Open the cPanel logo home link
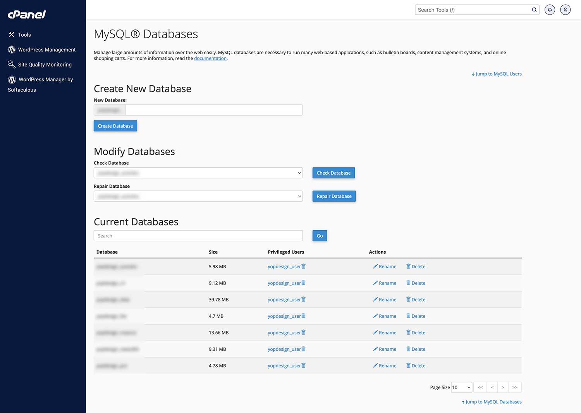 click(27, 14)
